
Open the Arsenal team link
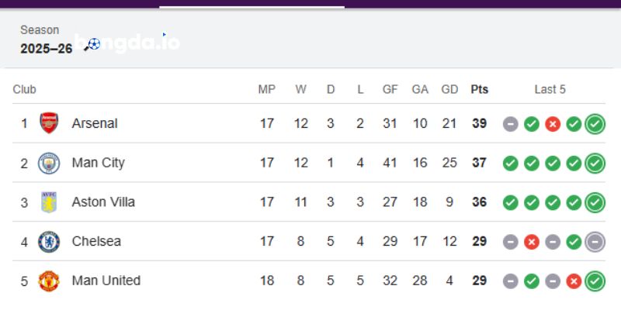pos(95,123)
